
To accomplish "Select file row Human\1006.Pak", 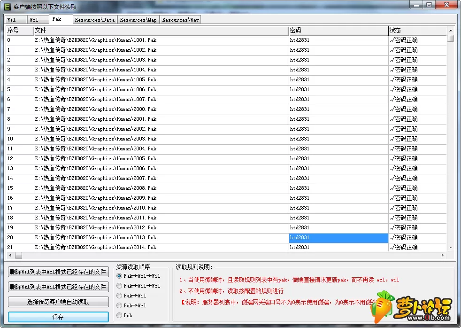I will [x=226, y=89].
